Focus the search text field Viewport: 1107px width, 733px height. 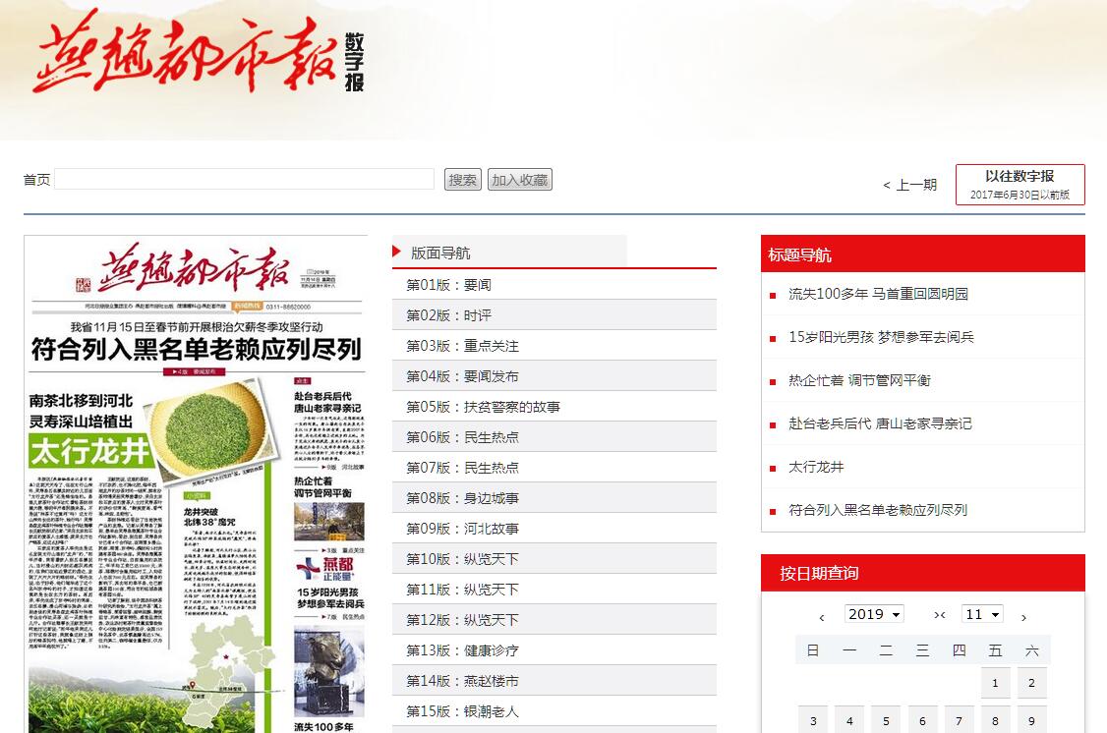tap(244, 179)
